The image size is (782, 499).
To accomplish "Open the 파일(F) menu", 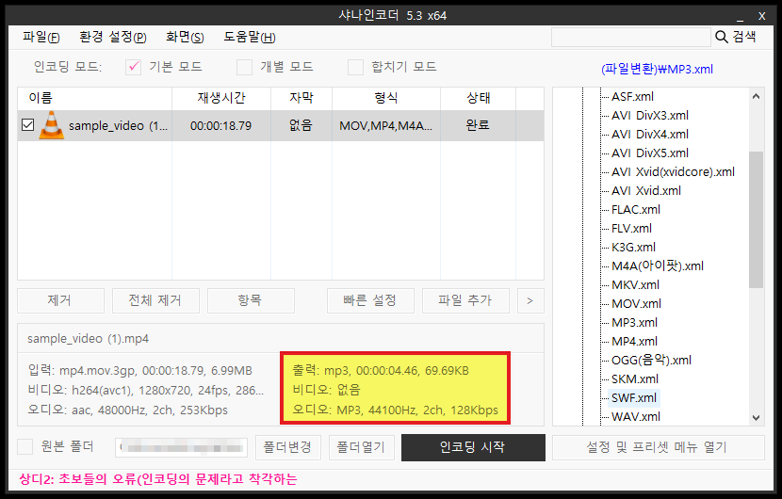I will coord(41,37).
